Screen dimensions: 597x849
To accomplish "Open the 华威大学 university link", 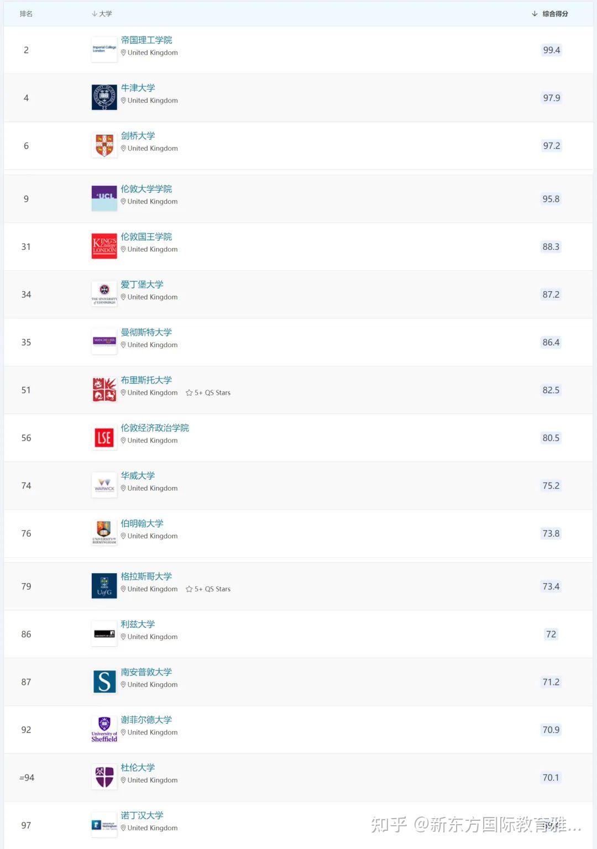I will click(138, 476).
